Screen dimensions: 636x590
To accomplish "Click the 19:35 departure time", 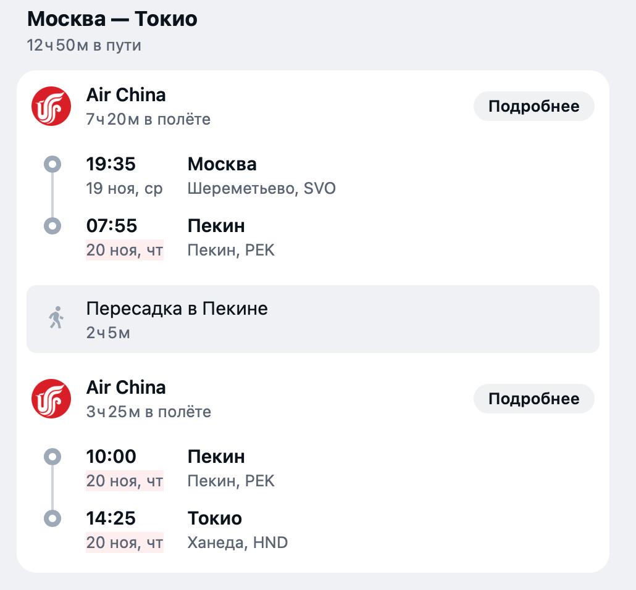I will point(111,164).
